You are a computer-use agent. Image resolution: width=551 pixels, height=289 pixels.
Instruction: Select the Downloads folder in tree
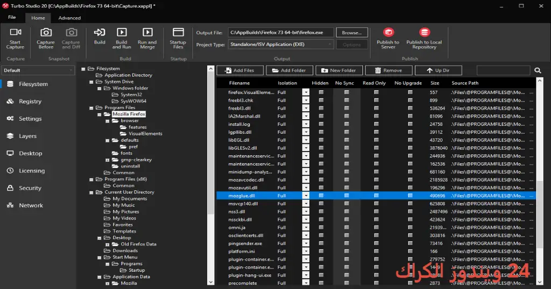pos(125,250)
